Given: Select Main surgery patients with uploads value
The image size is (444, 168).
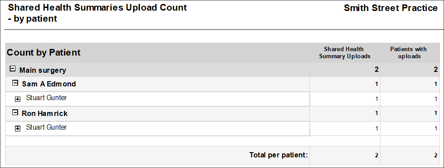Looking at the screenshot, I should [436, 70].
